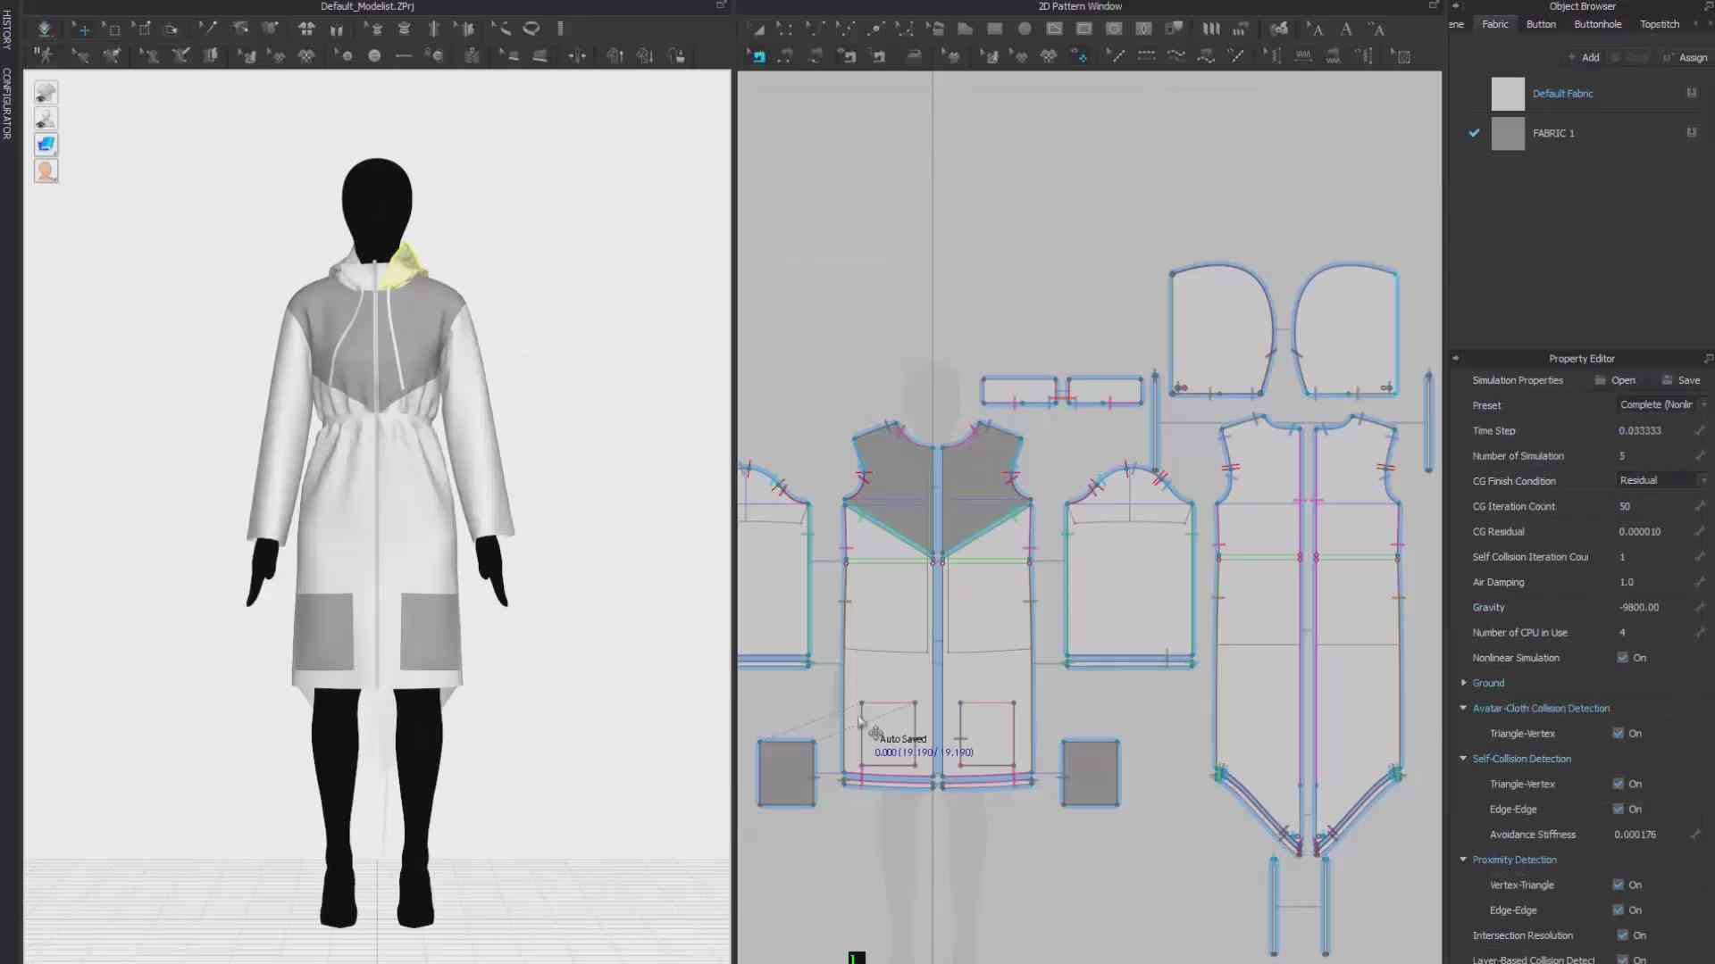This screenshot has height=964, width=1715.
Task: Toggle Proximity Detection Edge-Edge checkbox
Action: point(1618,910)
